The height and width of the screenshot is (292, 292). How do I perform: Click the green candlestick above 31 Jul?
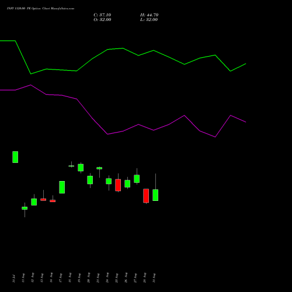point(15,157)
